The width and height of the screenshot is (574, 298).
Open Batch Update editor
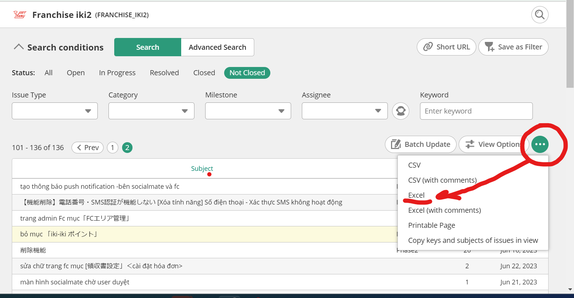pos(420,144)
